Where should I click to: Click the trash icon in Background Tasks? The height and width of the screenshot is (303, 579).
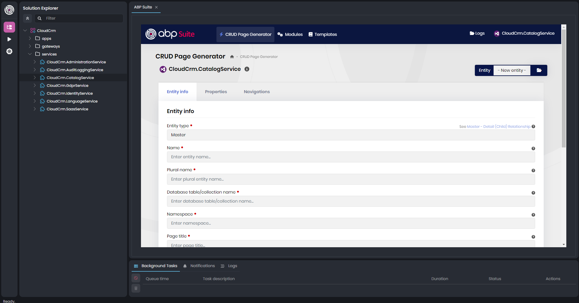136,289
